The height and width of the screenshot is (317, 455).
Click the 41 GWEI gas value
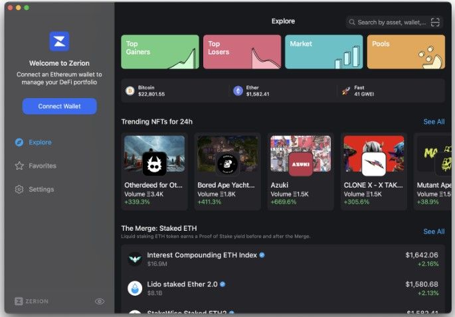(364, 94)
